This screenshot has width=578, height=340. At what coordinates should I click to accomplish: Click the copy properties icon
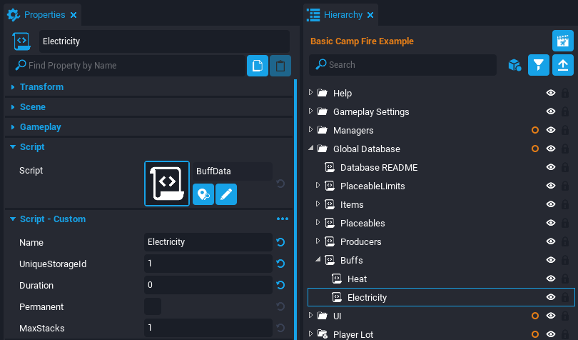[x=258, y=66]
